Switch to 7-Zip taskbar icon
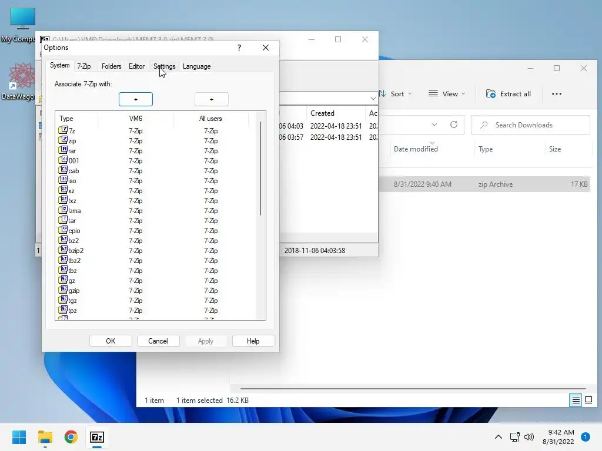Screen dimensions: 602x451 pos(97,437)
